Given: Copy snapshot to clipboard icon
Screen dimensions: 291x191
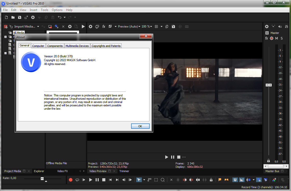Looking at the screenshot, I should (167, 27).
